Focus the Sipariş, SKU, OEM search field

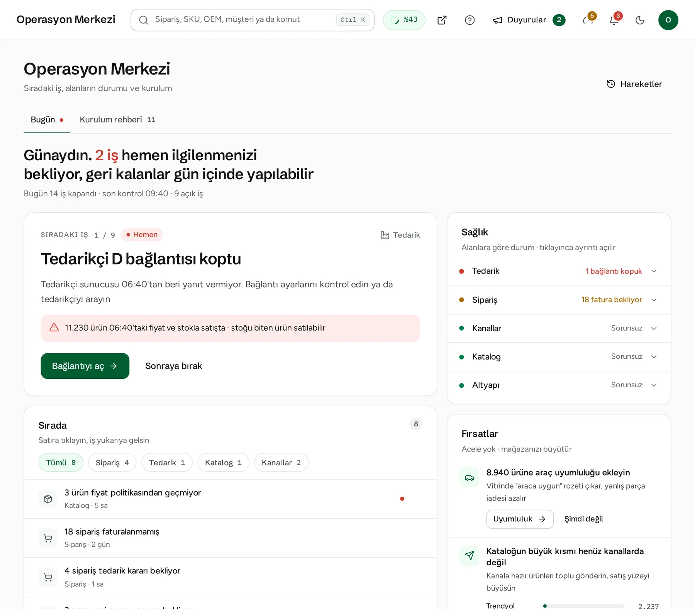tap(253, 20)
